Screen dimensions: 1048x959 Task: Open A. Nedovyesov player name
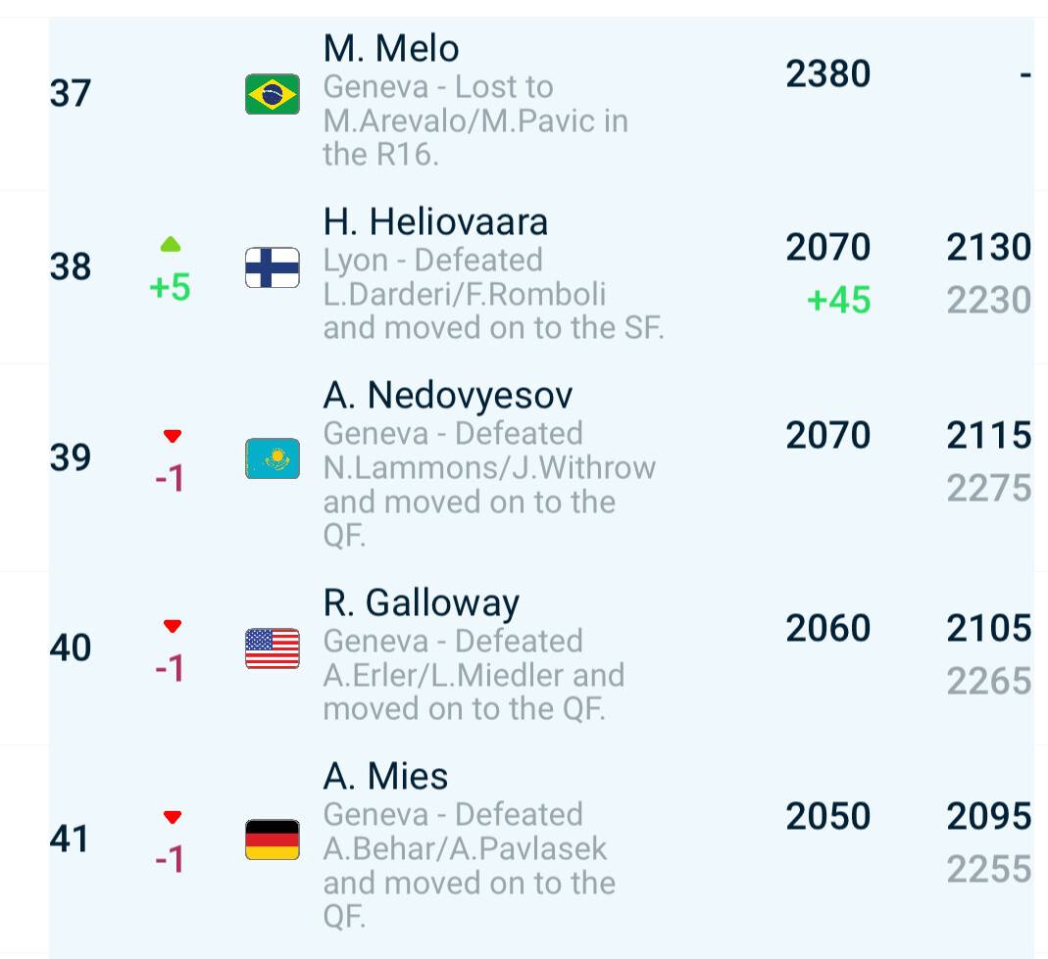point(448,396)
